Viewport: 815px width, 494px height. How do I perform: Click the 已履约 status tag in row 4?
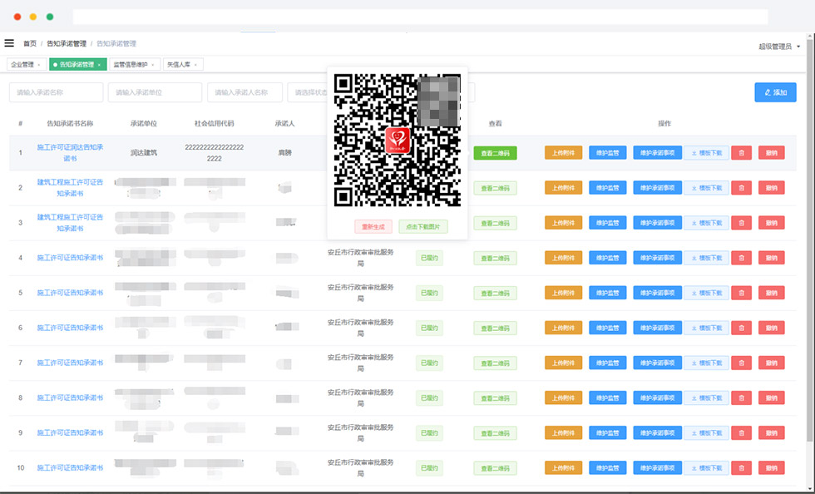tap(429, 258)
